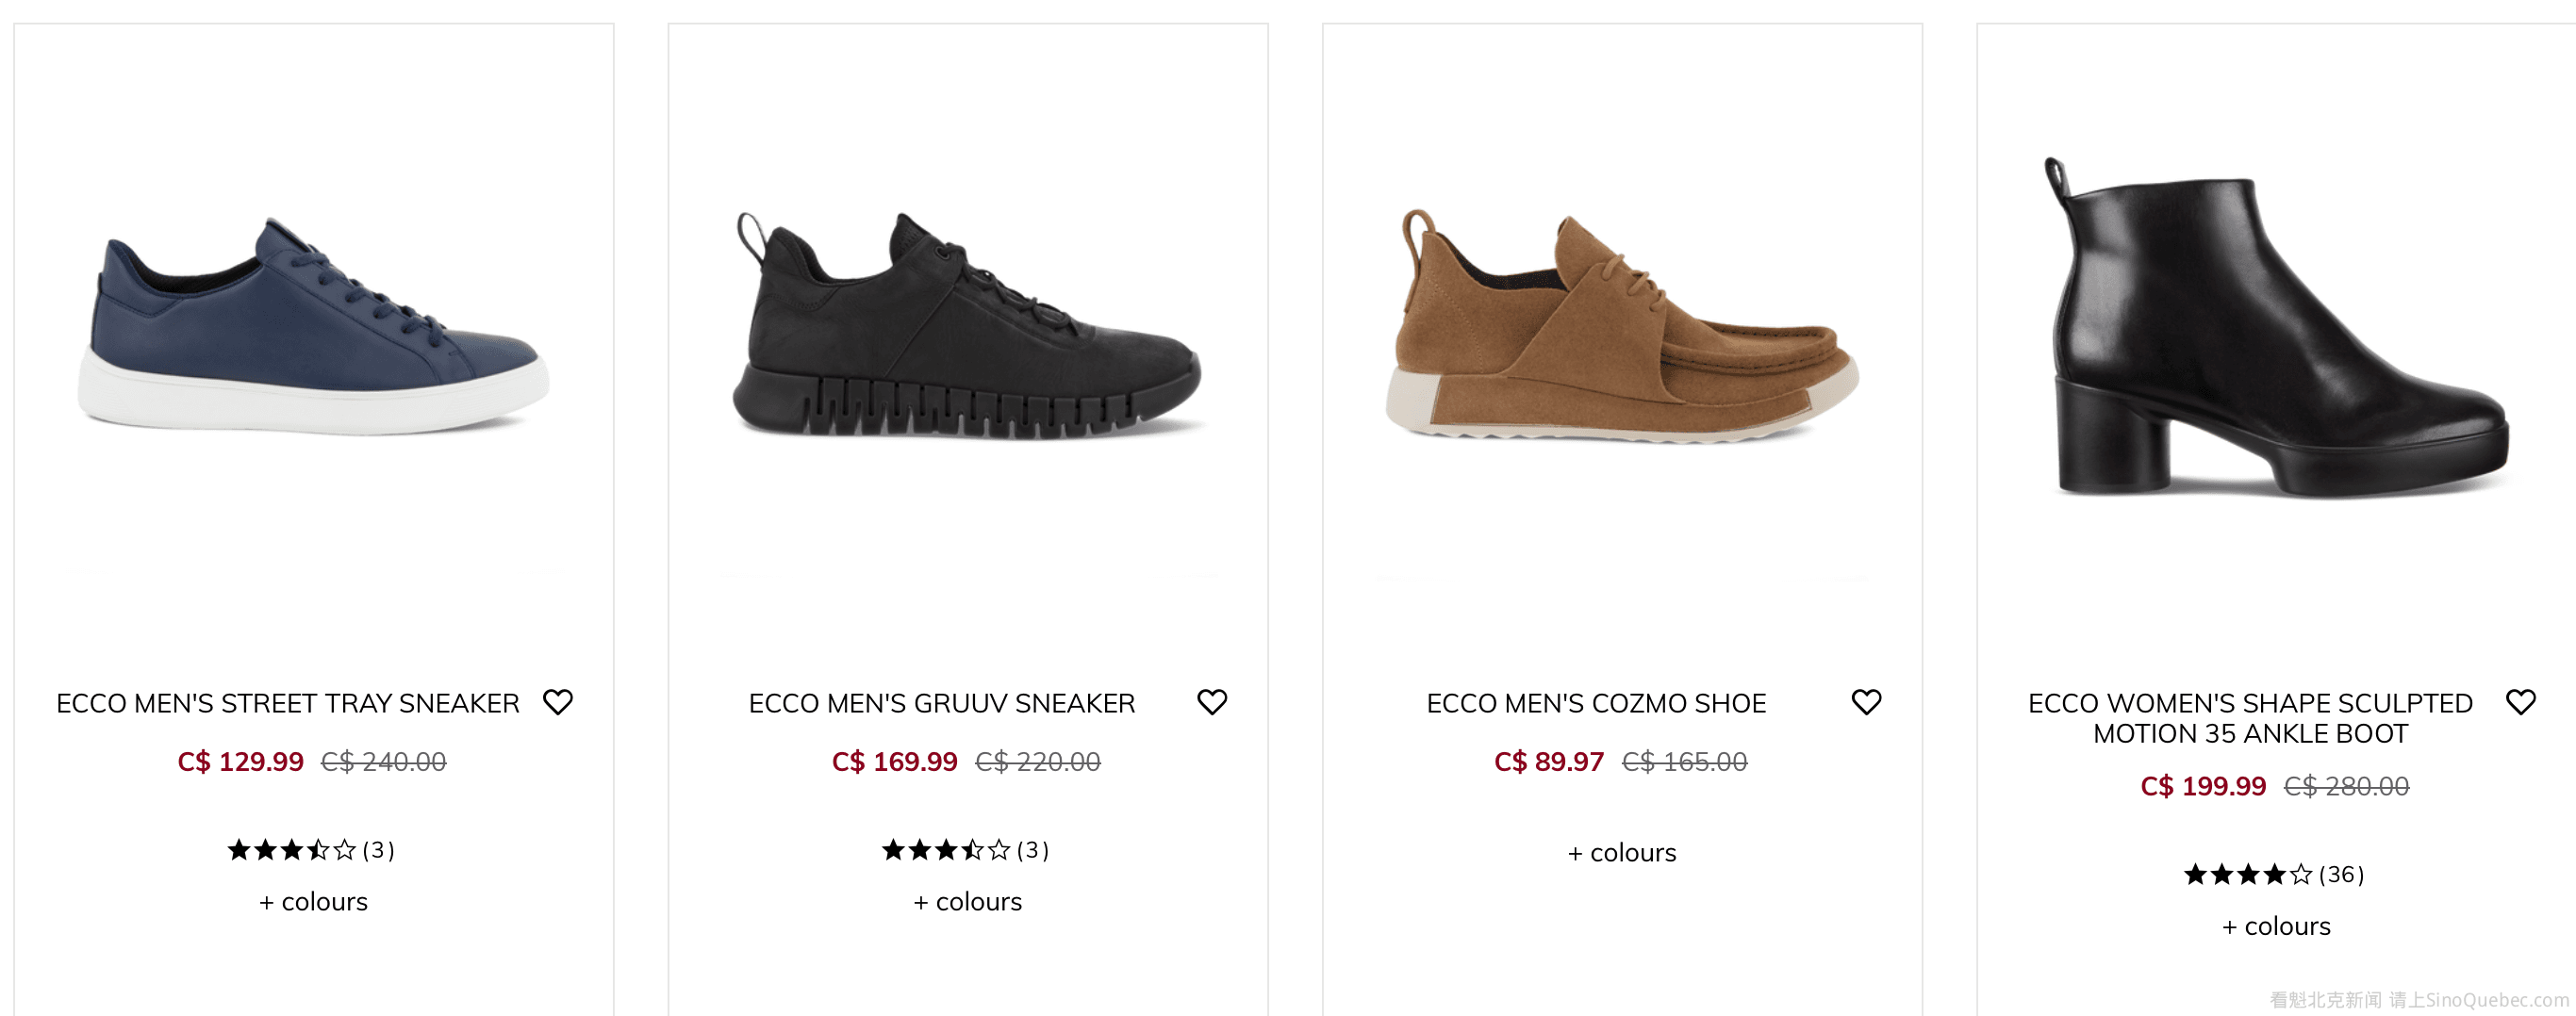Show more colours for Gruuv Sneaker
Image resolution: width=2576 pixels, height=1016 pixels.
[968, 902]
